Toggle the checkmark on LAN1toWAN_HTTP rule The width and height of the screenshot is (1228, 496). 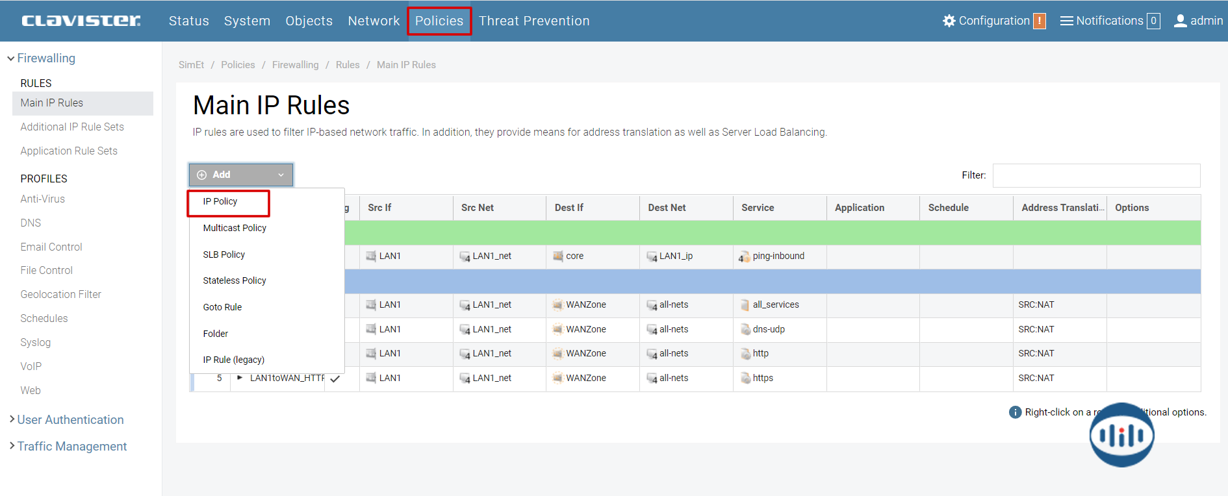pyautogui.click(x=335, y=378)
